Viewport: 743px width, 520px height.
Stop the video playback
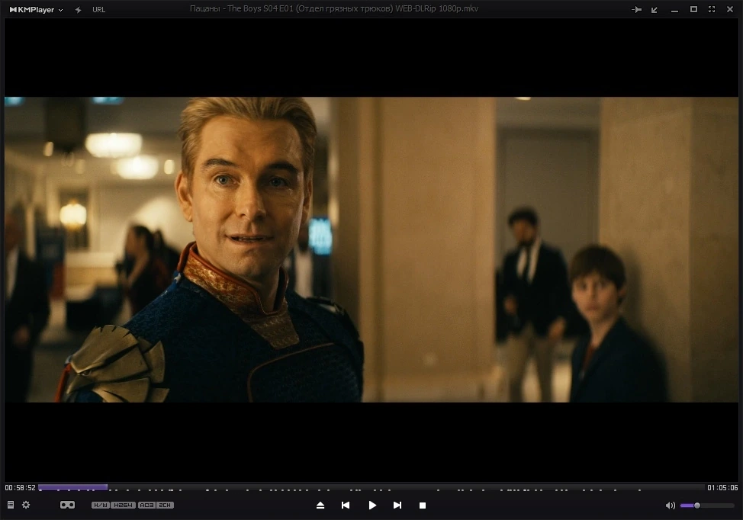coord(423,506)
